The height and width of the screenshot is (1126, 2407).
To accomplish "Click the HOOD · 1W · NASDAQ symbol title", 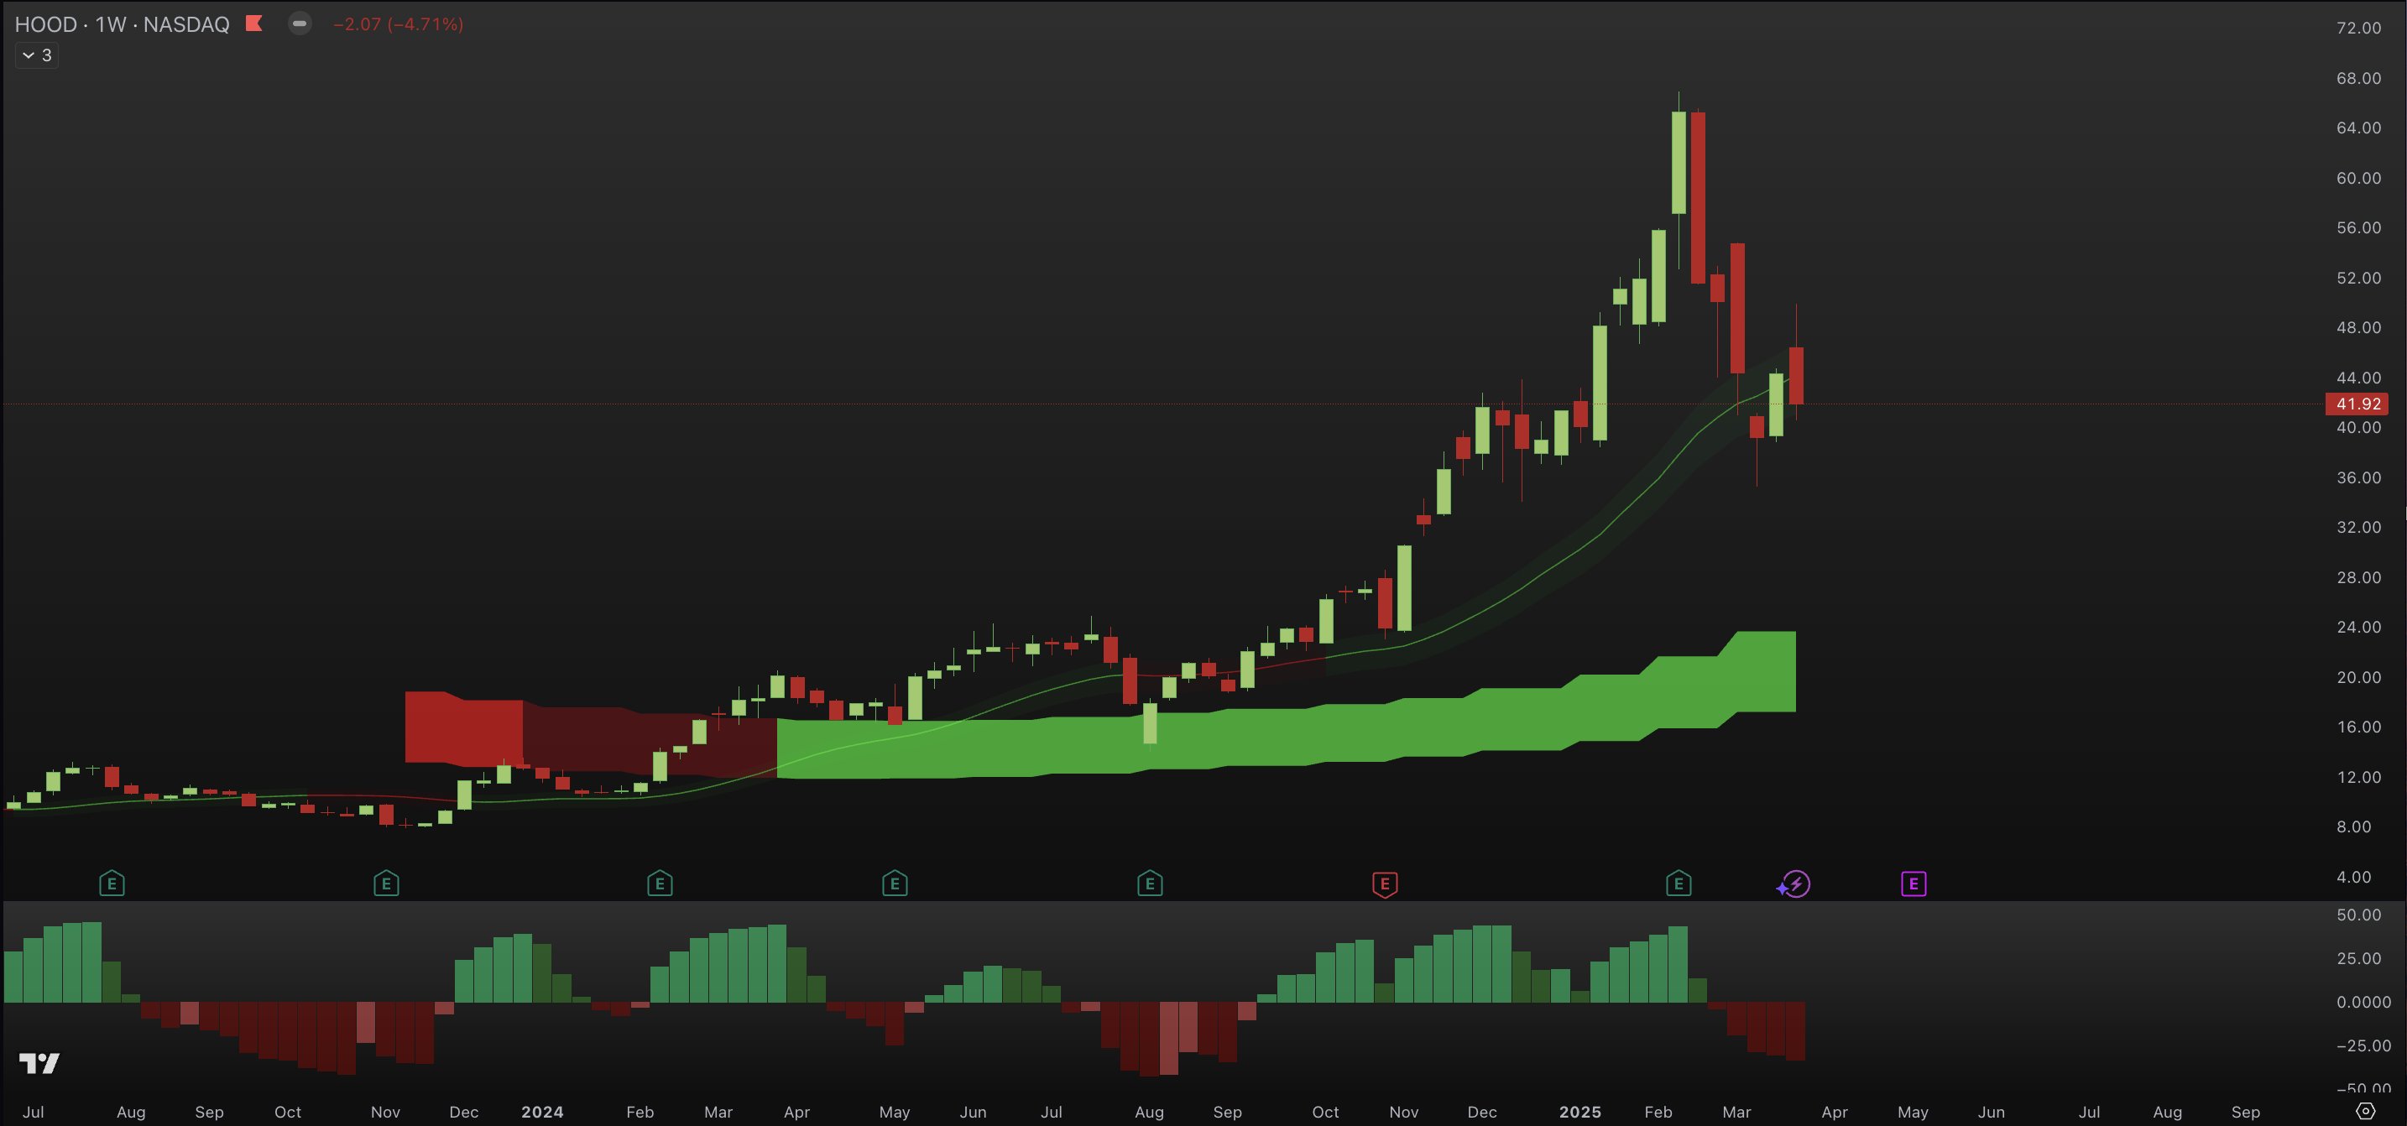I will 122,24.
